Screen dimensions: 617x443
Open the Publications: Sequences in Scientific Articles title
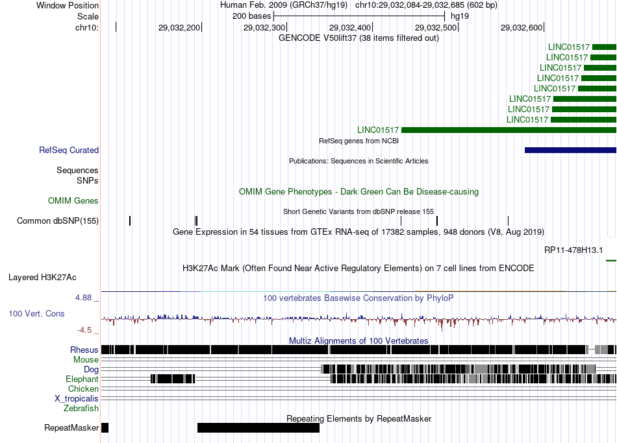359,161
